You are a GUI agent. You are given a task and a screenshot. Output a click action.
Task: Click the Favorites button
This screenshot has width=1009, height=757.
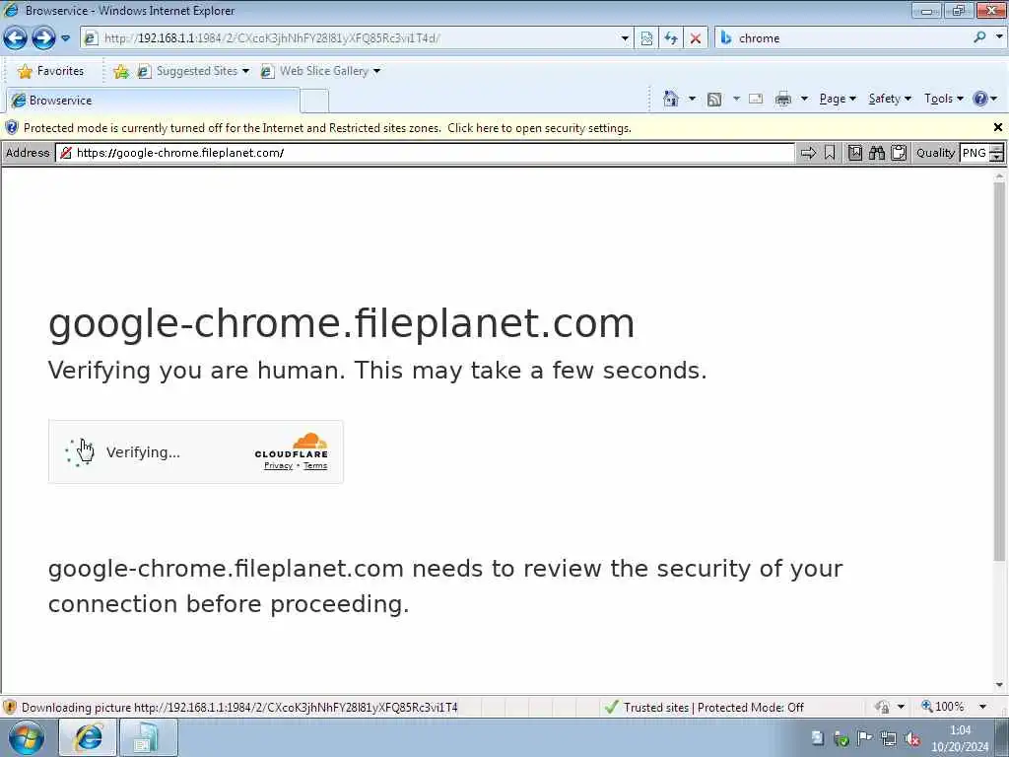(x=51, y=71)
